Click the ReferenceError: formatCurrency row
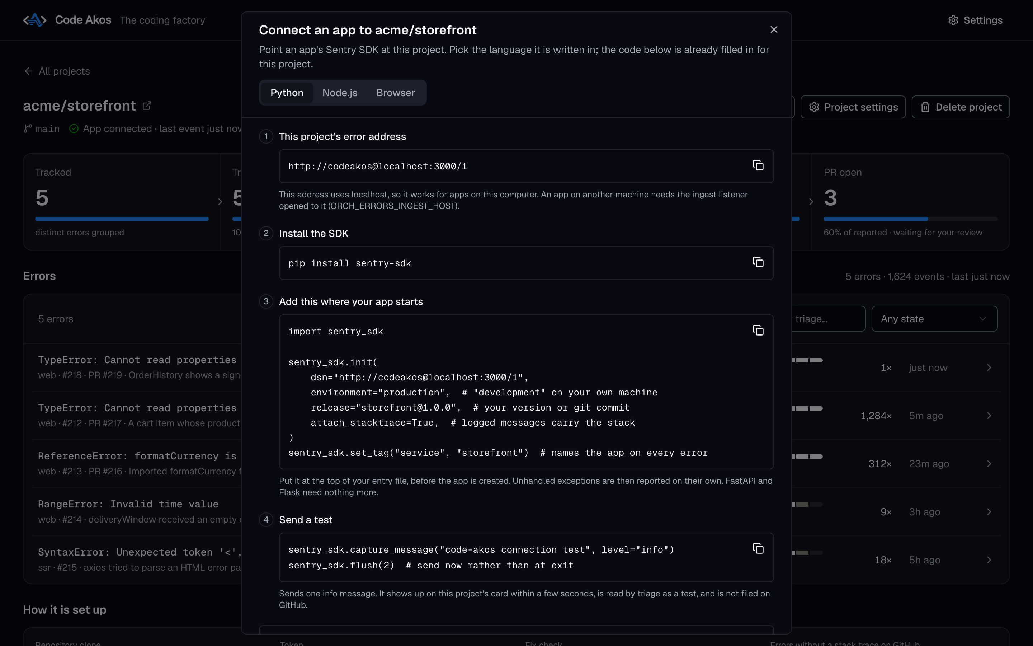The height and width of the screenshot is (646, 1033). click(x=516, y=464)
